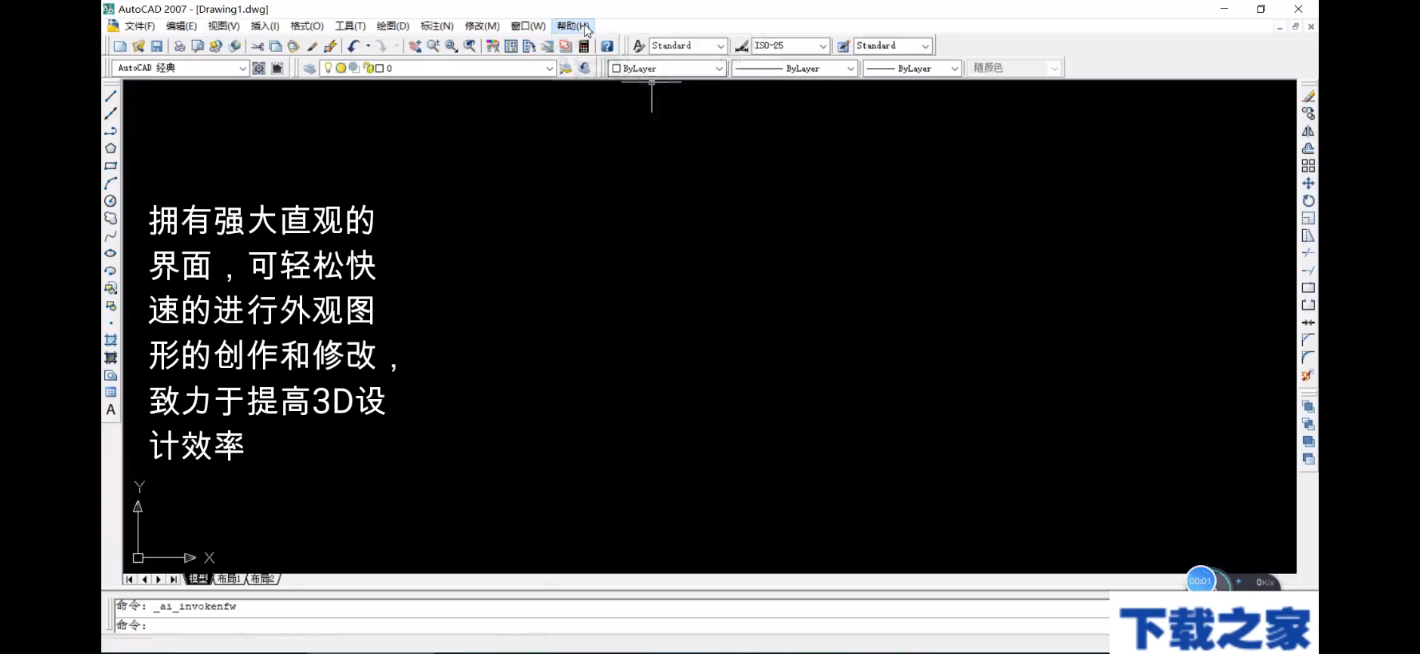Click the Zoom Window icon
1420x654 pixels.
click(x=452, y=46)
